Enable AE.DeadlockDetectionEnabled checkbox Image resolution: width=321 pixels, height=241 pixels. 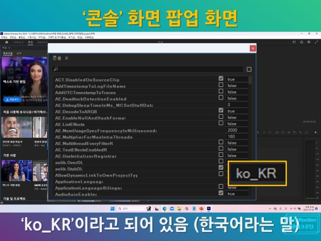pyautogui.click(x=221, y=97)
